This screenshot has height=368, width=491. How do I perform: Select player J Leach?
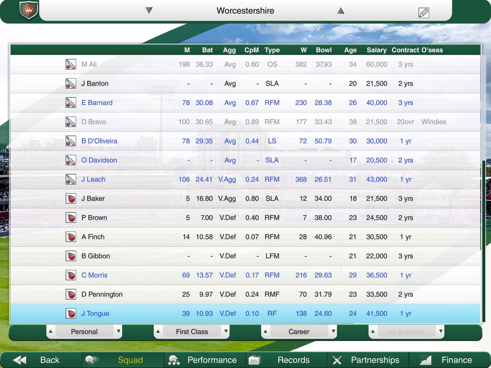pos(245,179)
